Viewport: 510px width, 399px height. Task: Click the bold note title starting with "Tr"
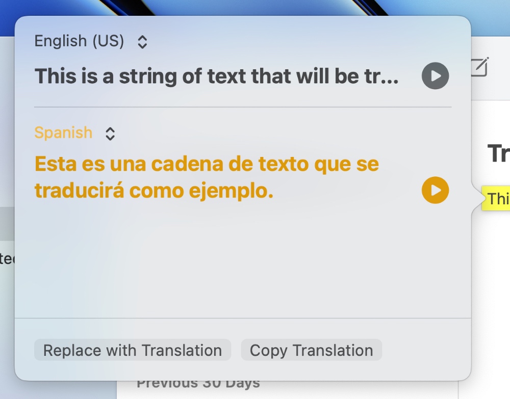(x=498, y=153)
